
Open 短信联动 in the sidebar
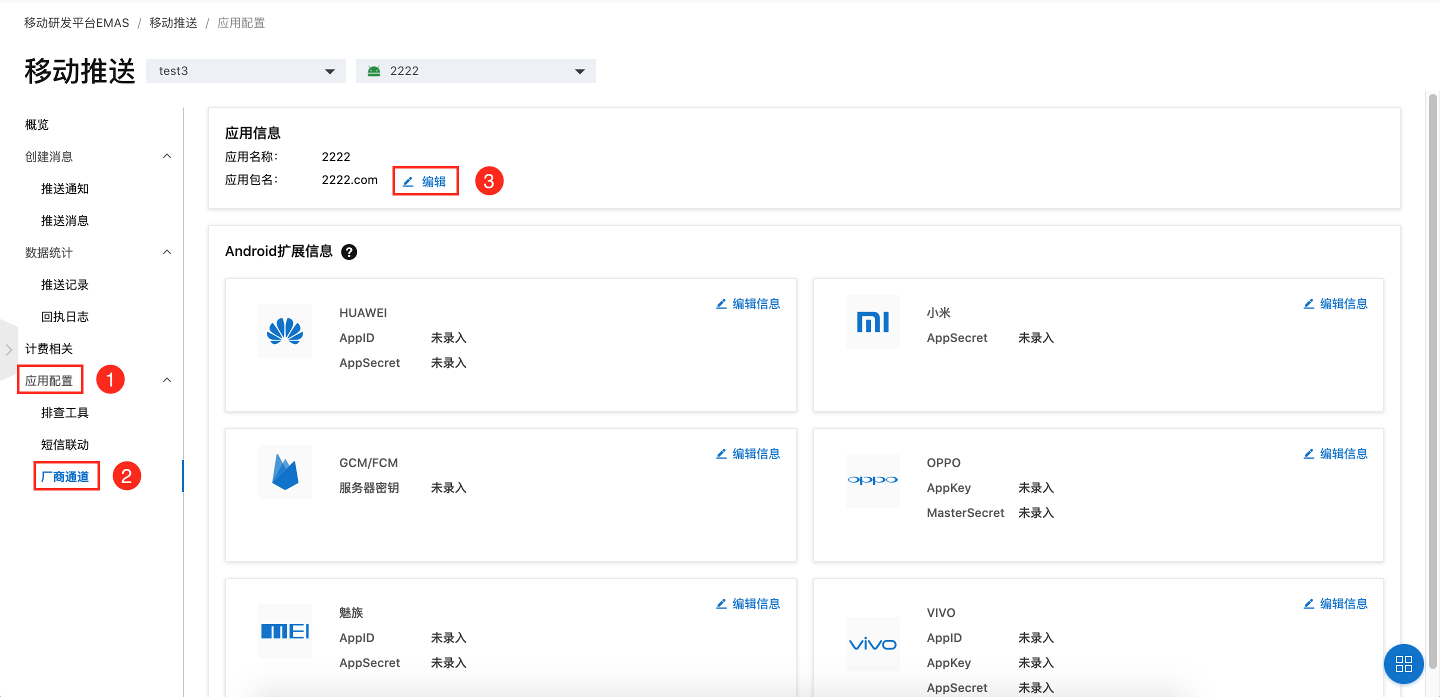pos(65,444)
